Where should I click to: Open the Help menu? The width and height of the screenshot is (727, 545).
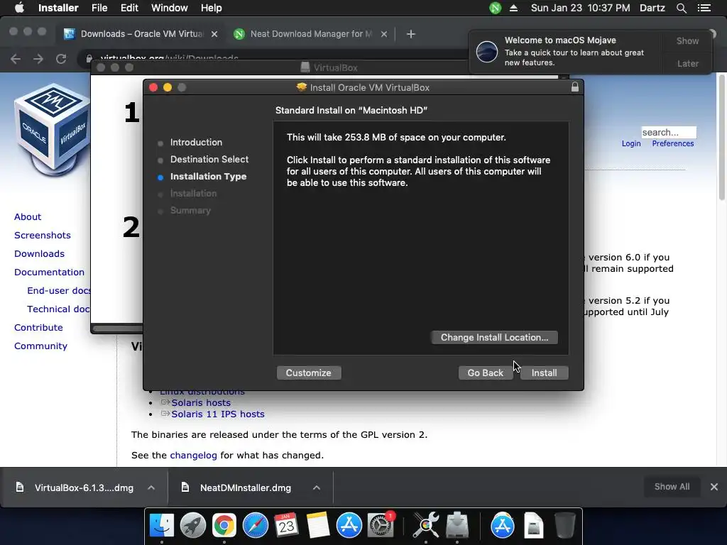[x=211, y=8]
